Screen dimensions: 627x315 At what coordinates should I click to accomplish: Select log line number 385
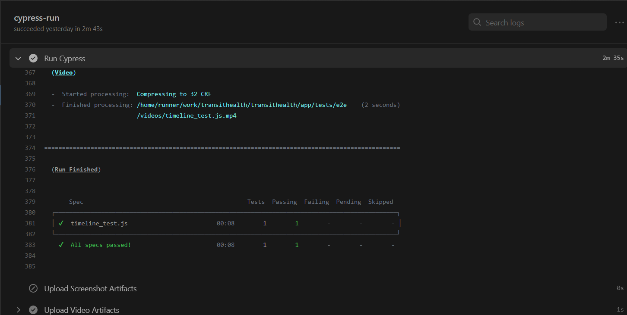(x=30, y=266)
